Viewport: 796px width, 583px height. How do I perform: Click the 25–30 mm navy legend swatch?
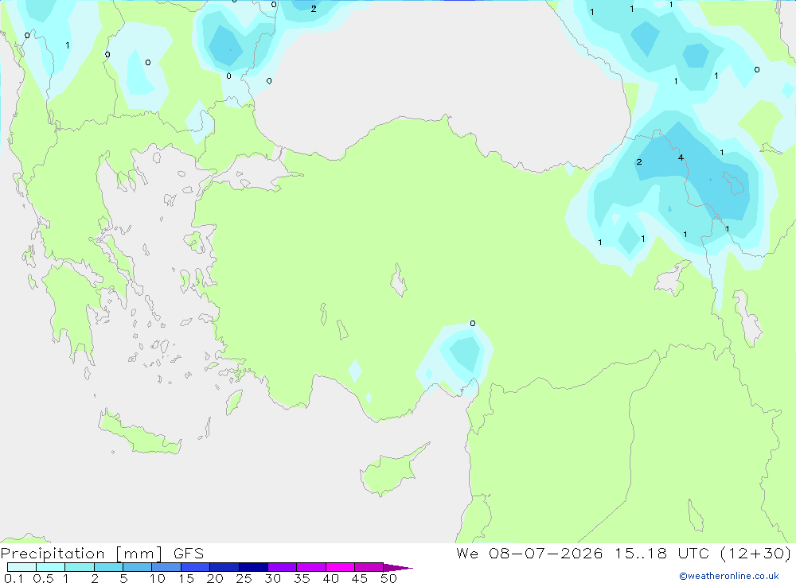click(253, 567)
